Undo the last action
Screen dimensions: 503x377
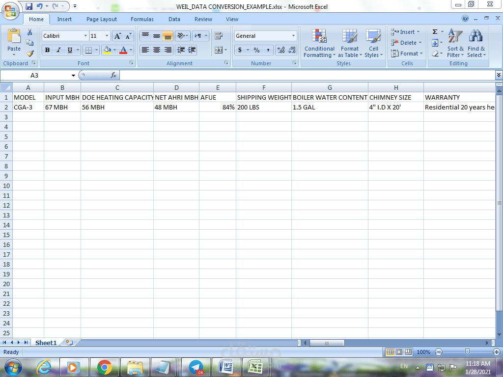click(40, 6)
